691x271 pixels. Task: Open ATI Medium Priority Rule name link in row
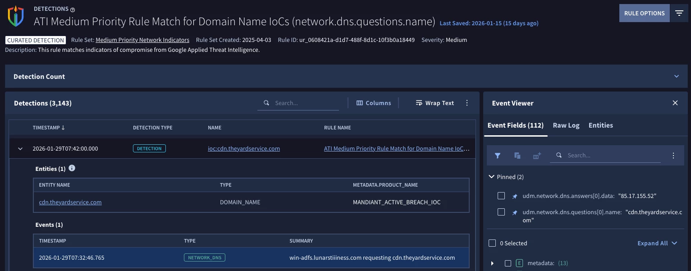397,148
